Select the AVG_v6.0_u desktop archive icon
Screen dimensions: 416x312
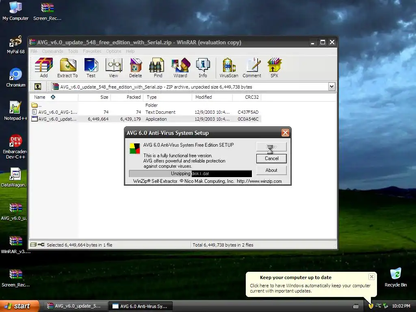coord(14,211)
